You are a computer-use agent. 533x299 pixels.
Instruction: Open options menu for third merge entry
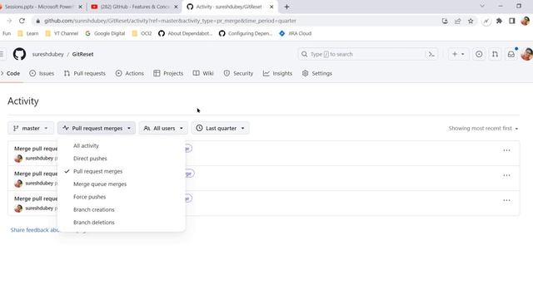pos(506,200)
